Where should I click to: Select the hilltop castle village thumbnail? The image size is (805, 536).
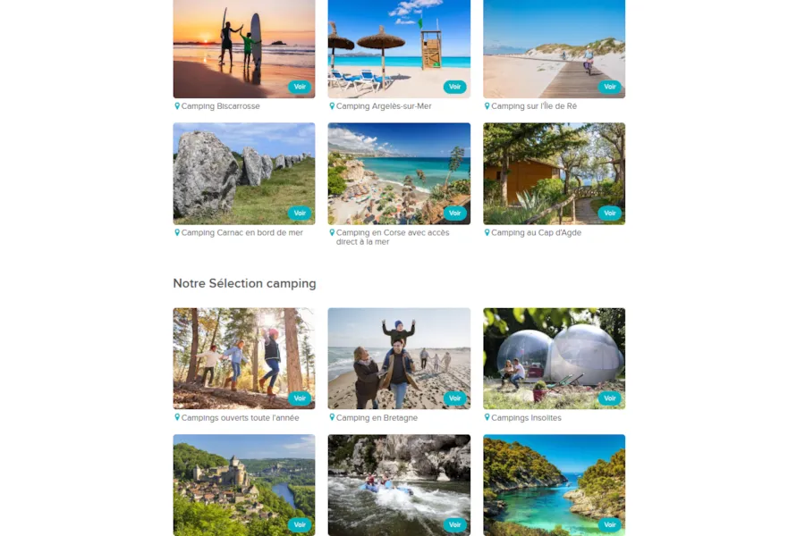[244, 485]
